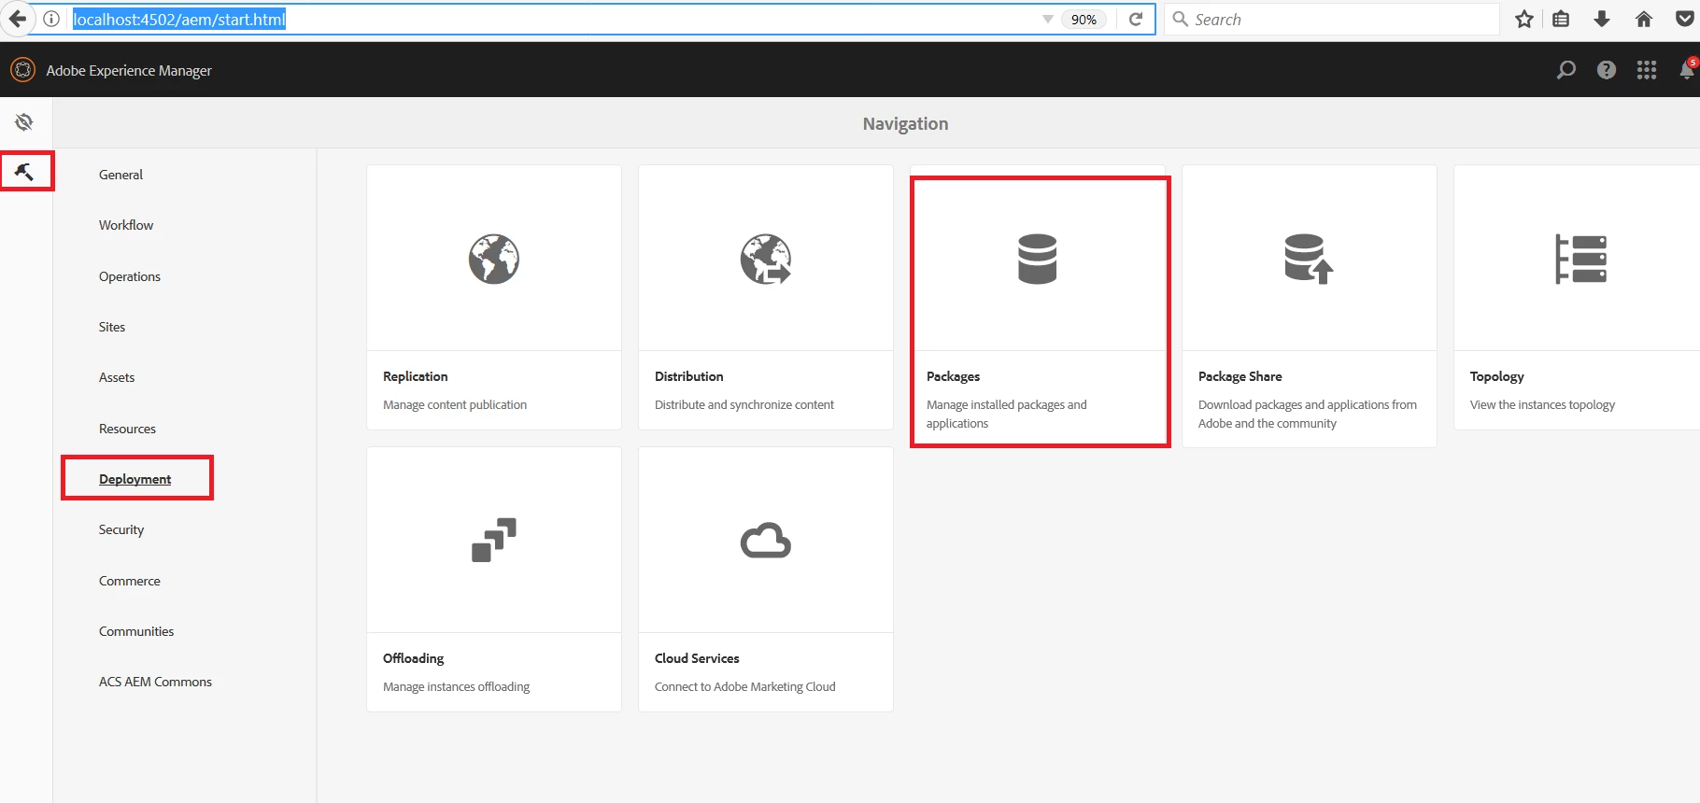Select the ACS AEM Commons menu item
This screenshot has width=1700, height=803.
pyautogui.click(x=155, y=682)
